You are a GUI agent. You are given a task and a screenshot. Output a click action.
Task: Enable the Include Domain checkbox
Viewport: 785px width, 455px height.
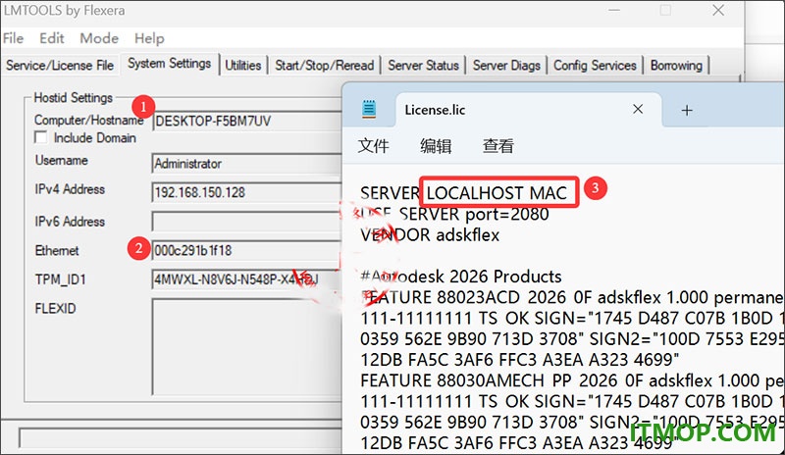click(40, 137)
